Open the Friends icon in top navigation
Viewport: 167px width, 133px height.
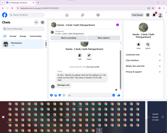point(82,15)
